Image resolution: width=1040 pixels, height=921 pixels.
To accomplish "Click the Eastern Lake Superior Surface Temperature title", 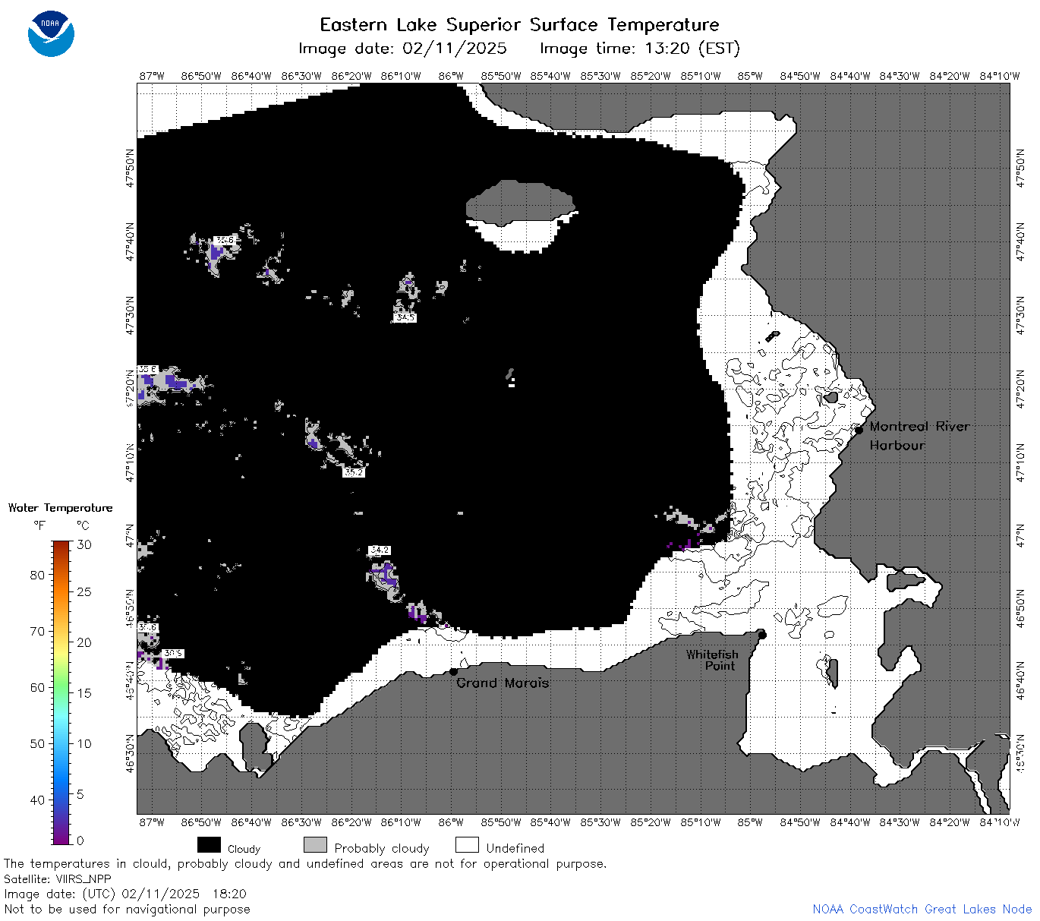I will 519,25.
